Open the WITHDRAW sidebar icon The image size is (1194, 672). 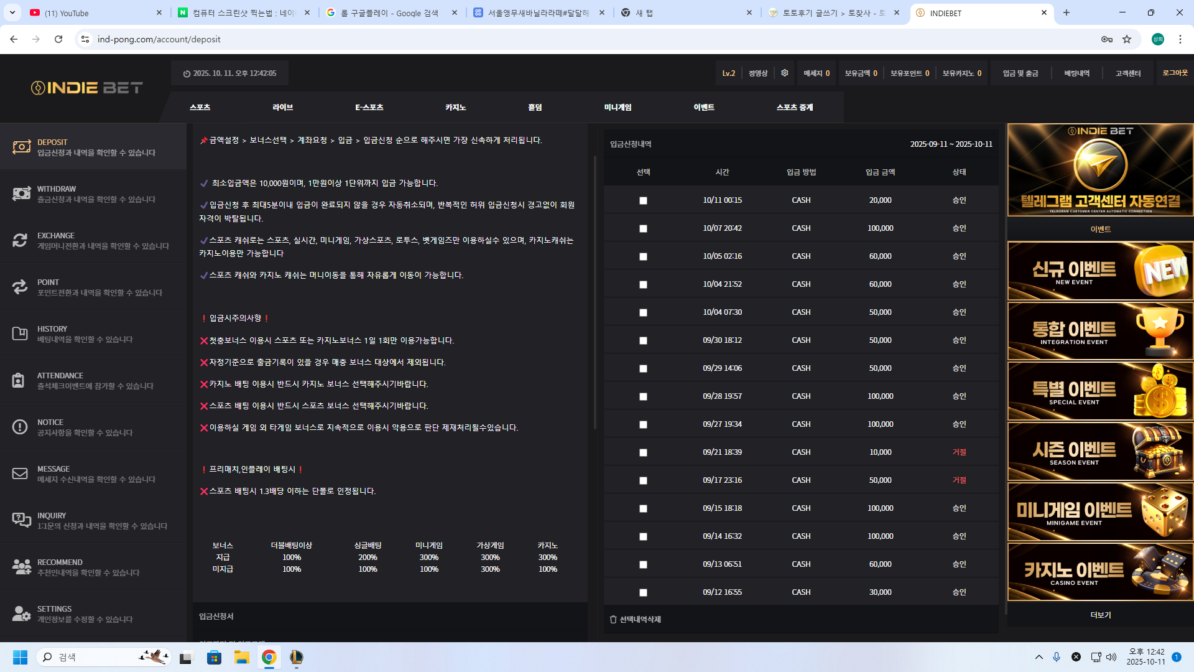click(21, 194)
